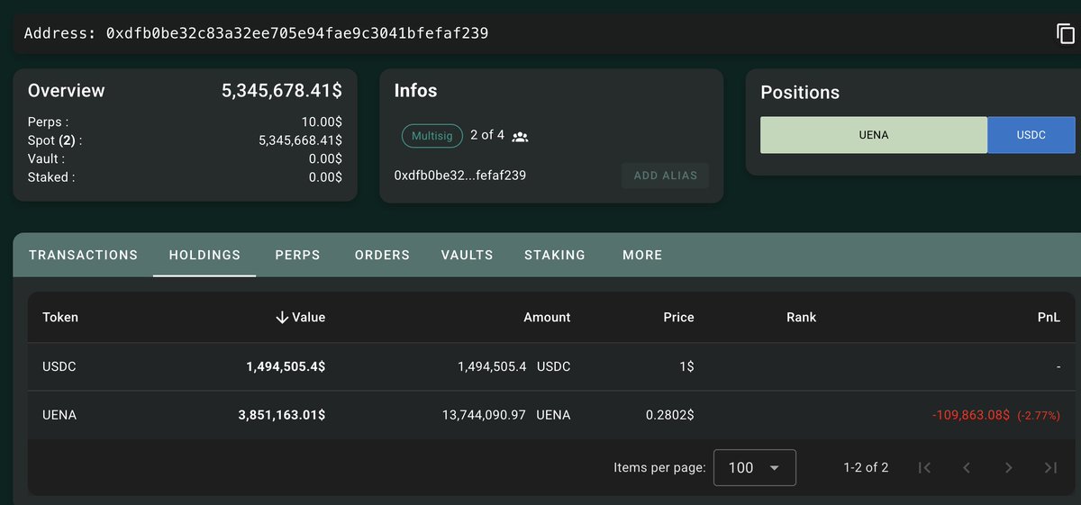Open the MORE tab menu
The width and height of the screenshot is (1081, 505).
tap(642, 255)
